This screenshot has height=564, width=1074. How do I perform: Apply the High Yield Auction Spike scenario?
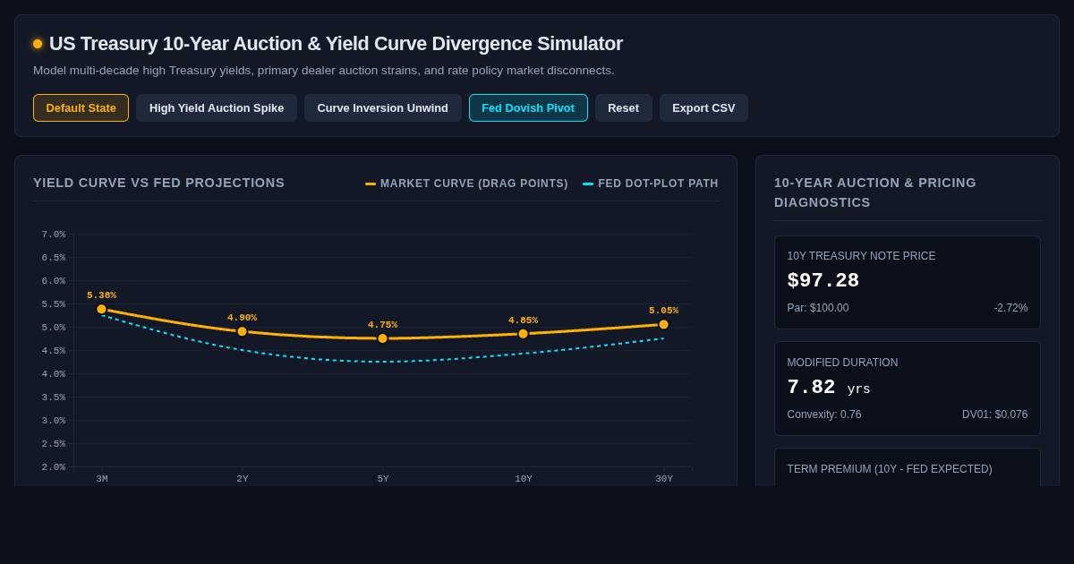(217, 108)
